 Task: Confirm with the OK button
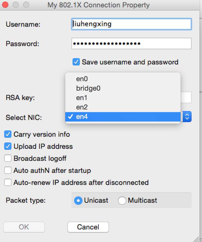[24, 227]
